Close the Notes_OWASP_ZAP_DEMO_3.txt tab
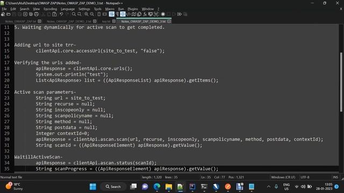The width and height of the screenshot is (344, 193). tap(169, 21)
